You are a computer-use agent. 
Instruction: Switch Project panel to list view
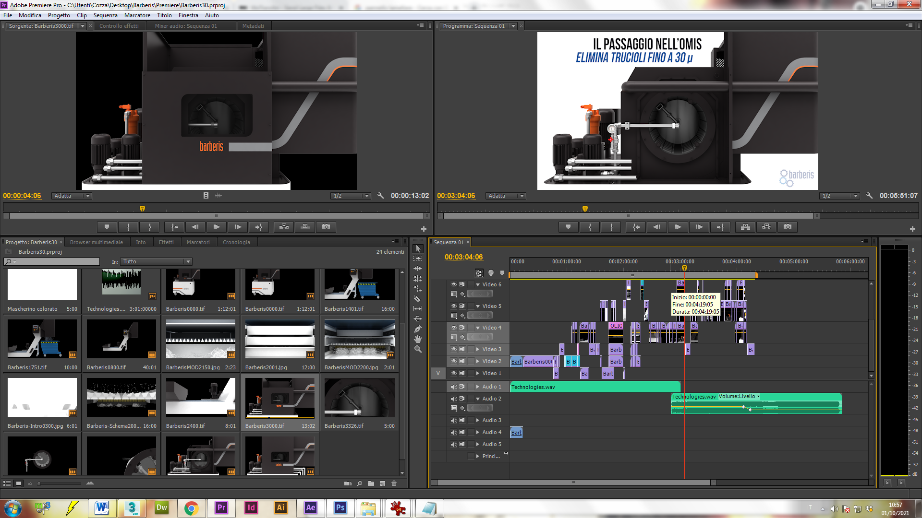7,483
